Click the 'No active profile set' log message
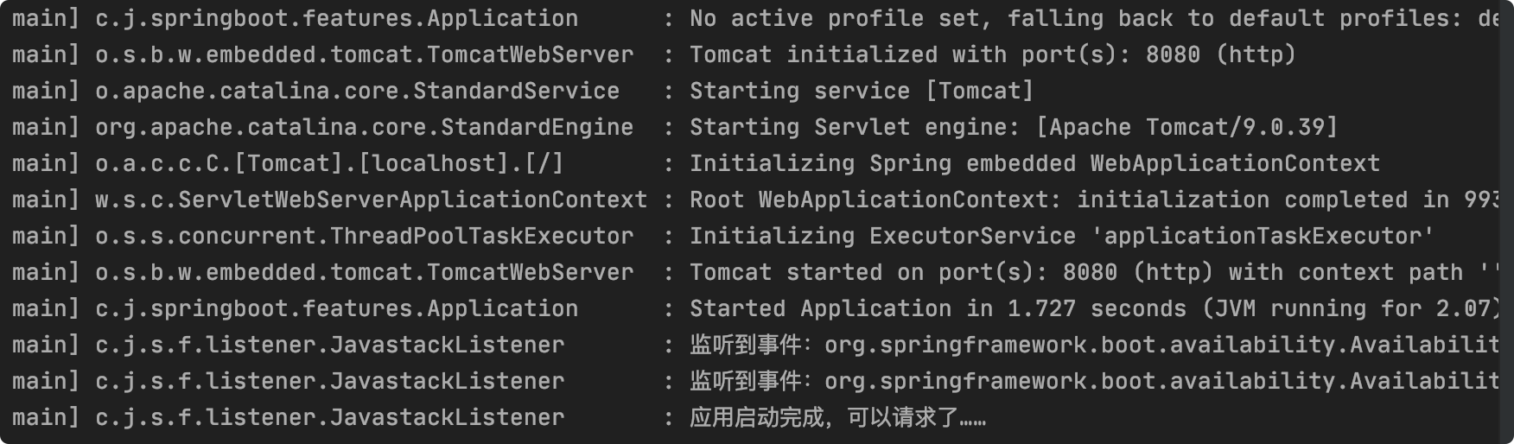This screenshot has height=444, width=1514. pos(1101,18)
